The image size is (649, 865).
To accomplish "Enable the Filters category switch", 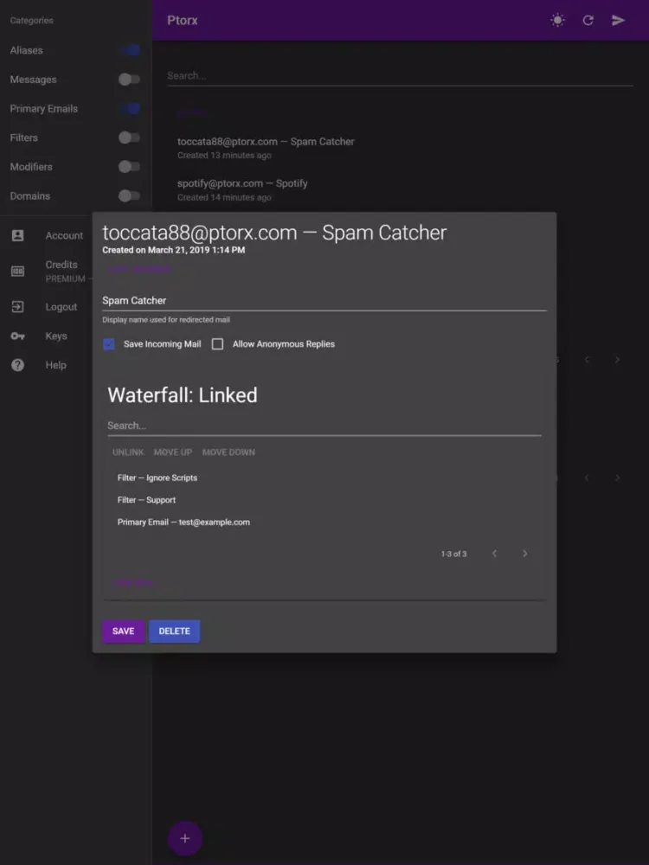I will (x=130, y=138).
